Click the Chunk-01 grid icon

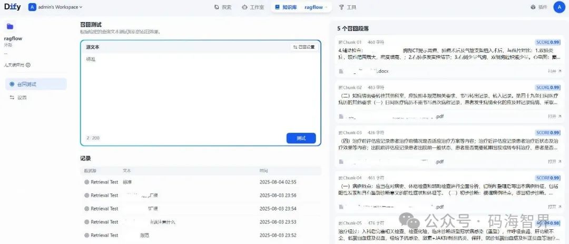tap(340, 42)
